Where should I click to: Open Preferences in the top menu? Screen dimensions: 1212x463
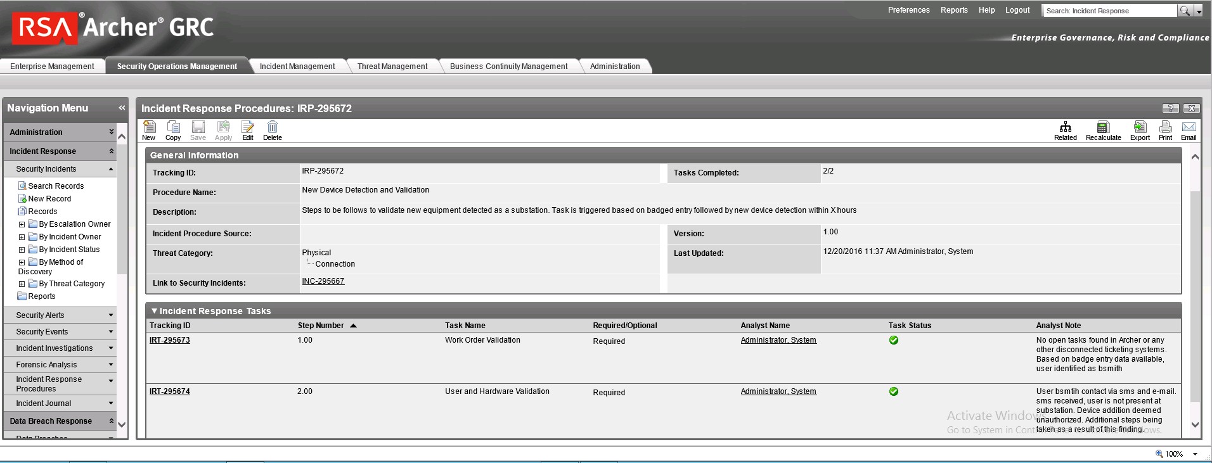908,10
